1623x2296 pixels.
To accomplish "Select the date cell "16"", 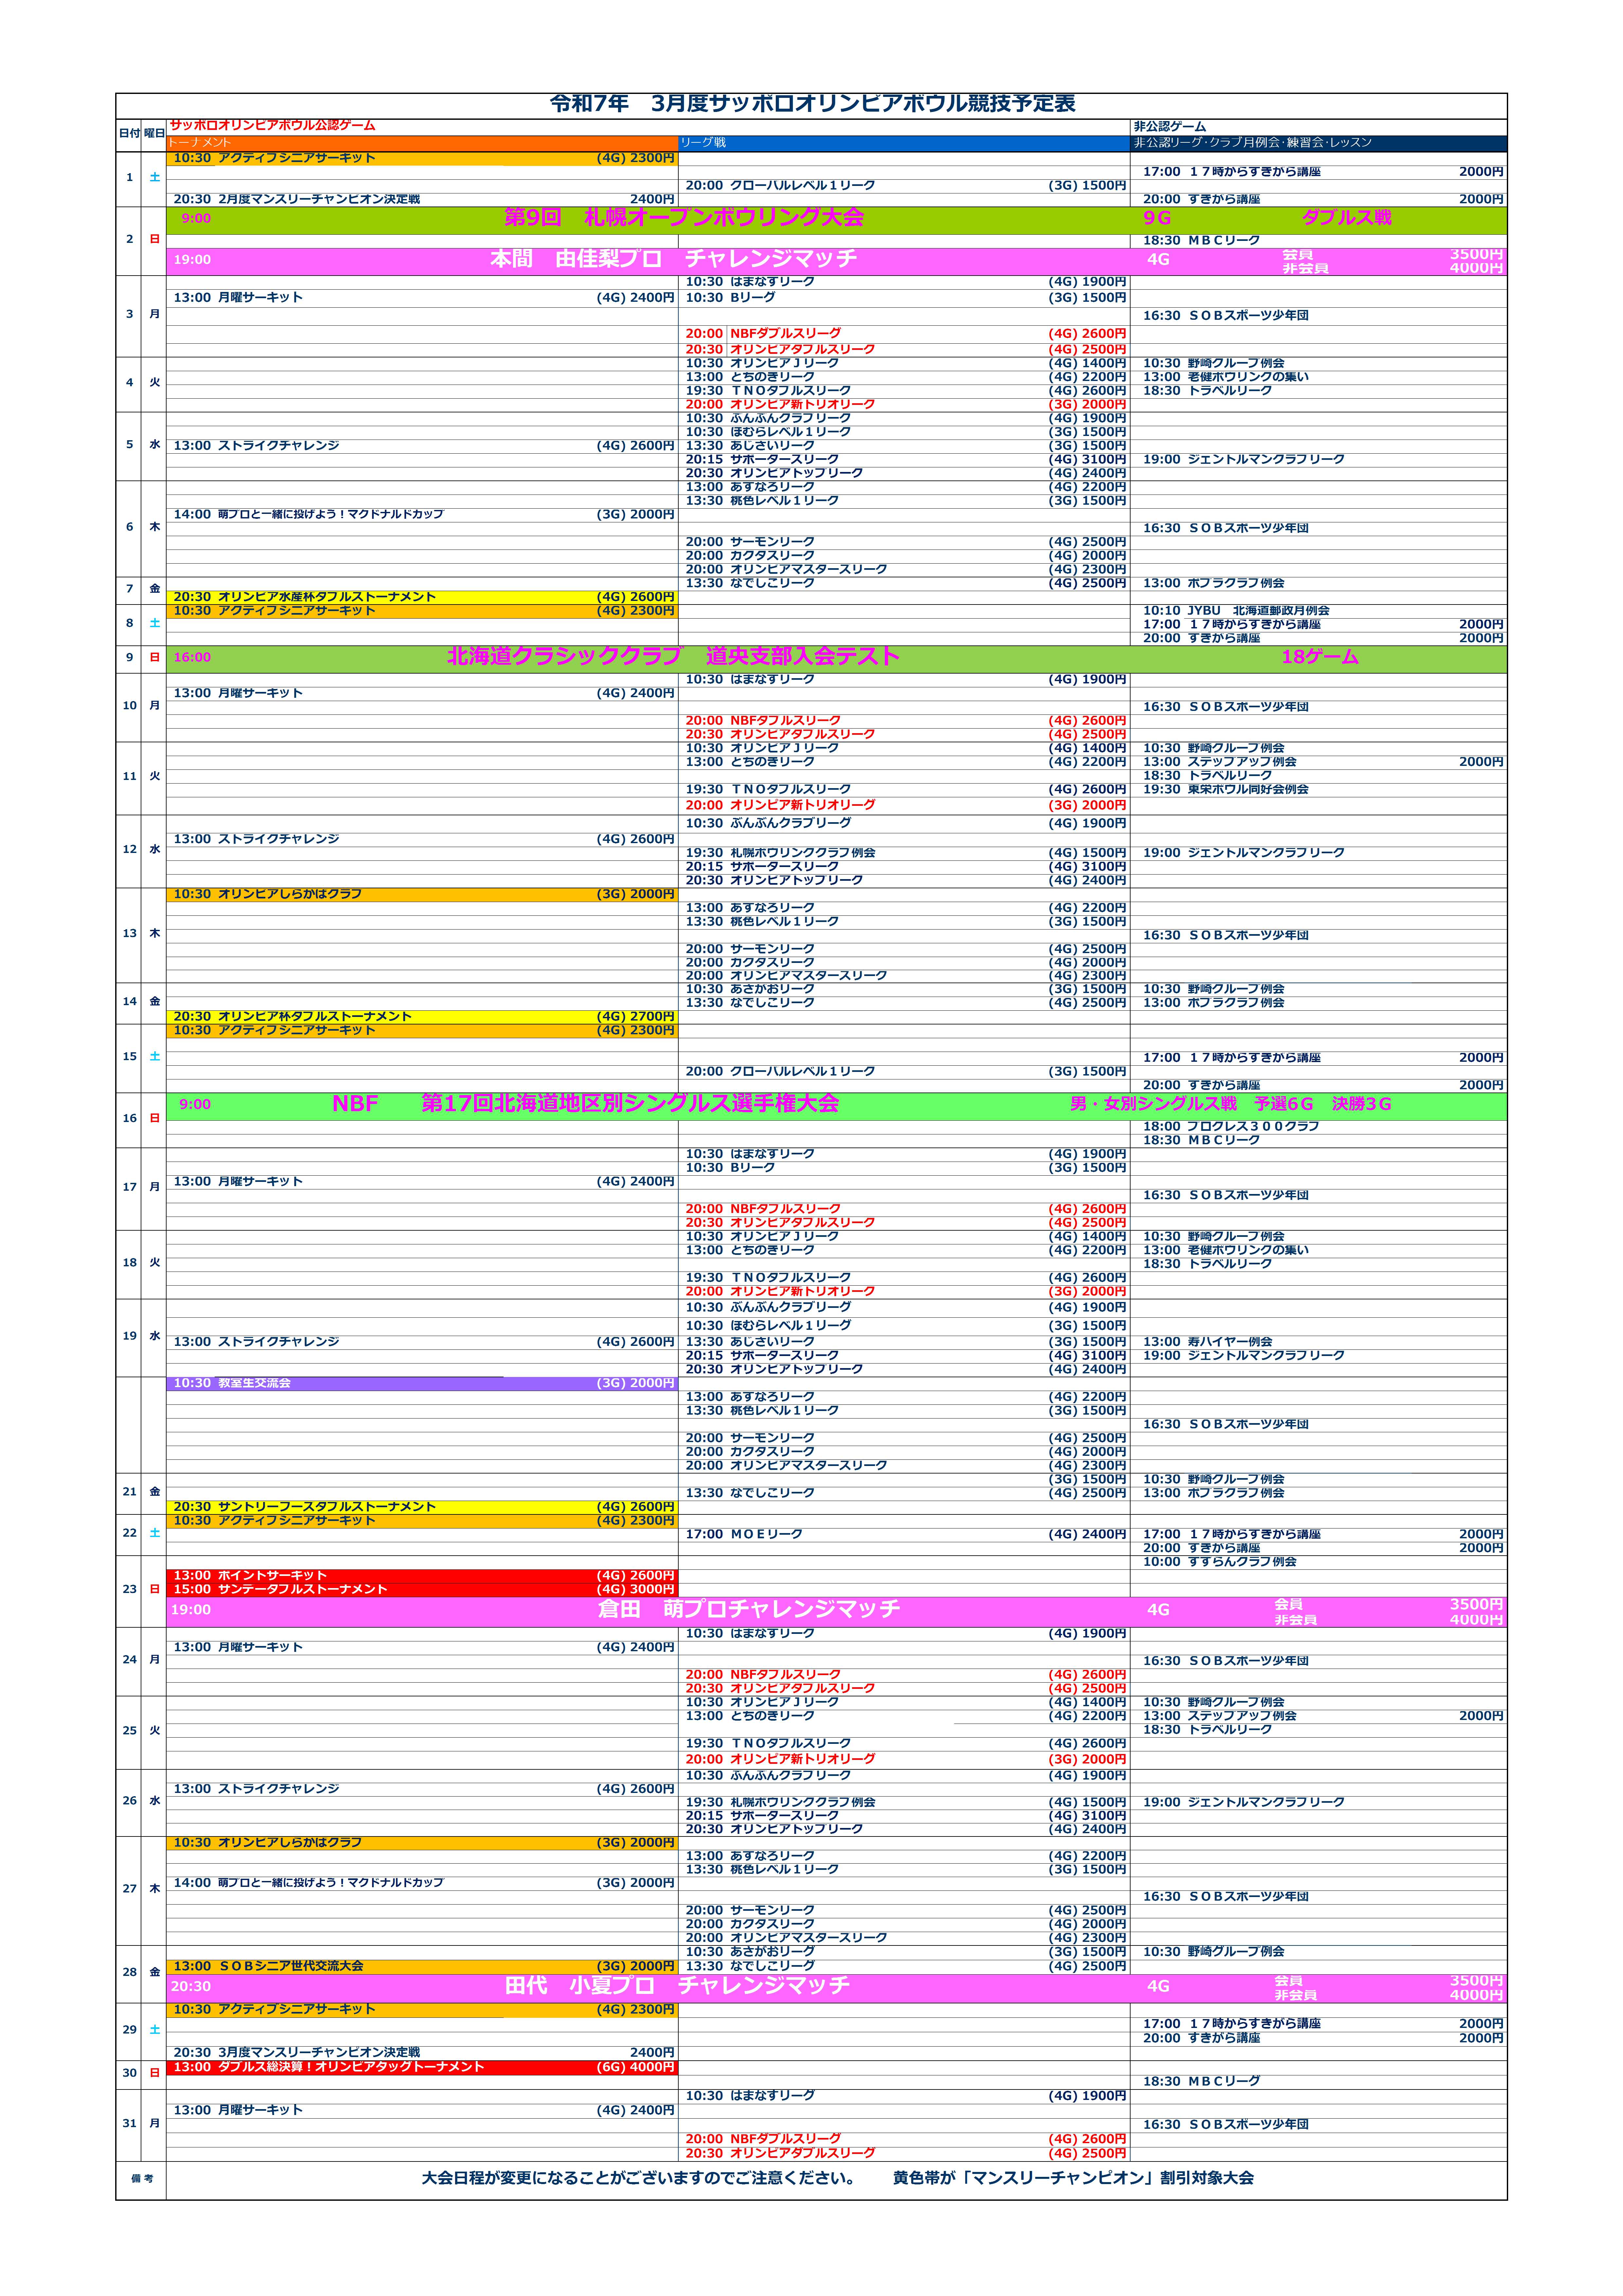I will [129, 1119].
